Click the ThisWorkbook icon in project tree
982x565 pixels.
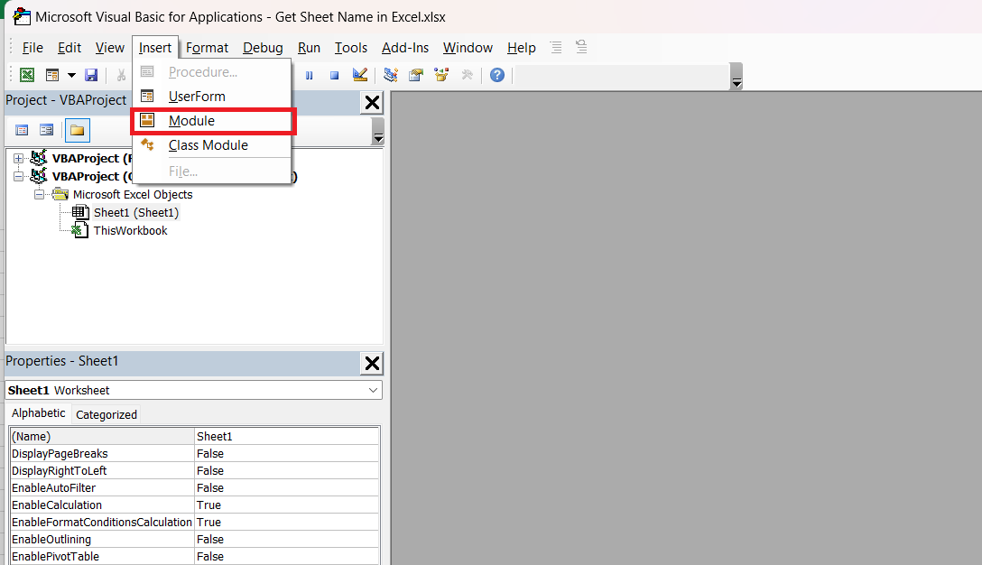pos(79,230)
